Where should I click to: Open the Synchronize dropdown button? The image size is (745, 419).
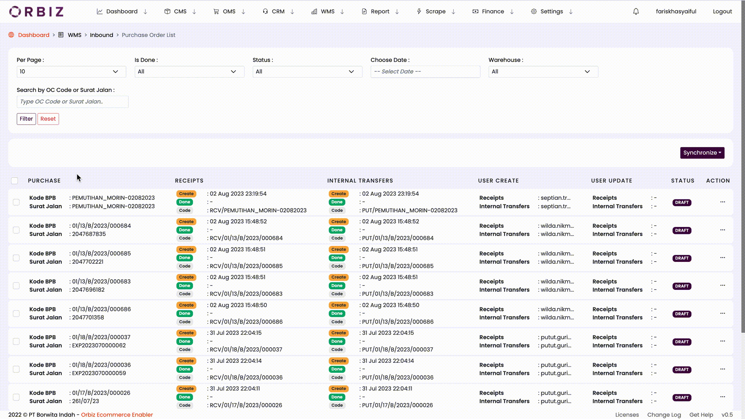coord(702,153)
